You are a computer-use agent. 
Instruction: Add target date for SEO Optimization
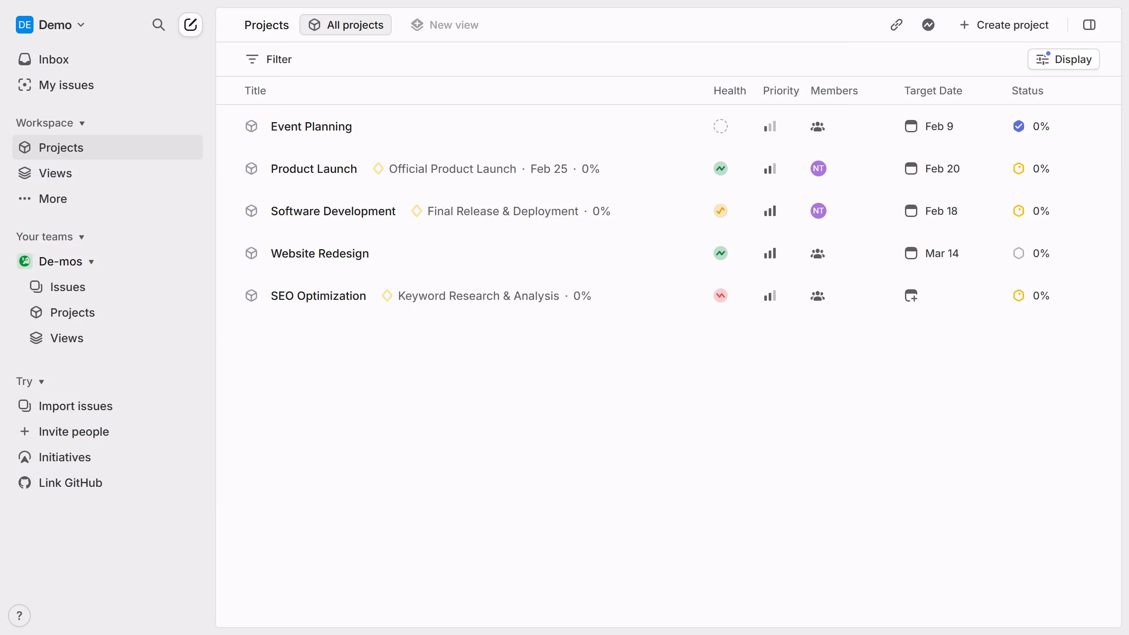point(911,295)
